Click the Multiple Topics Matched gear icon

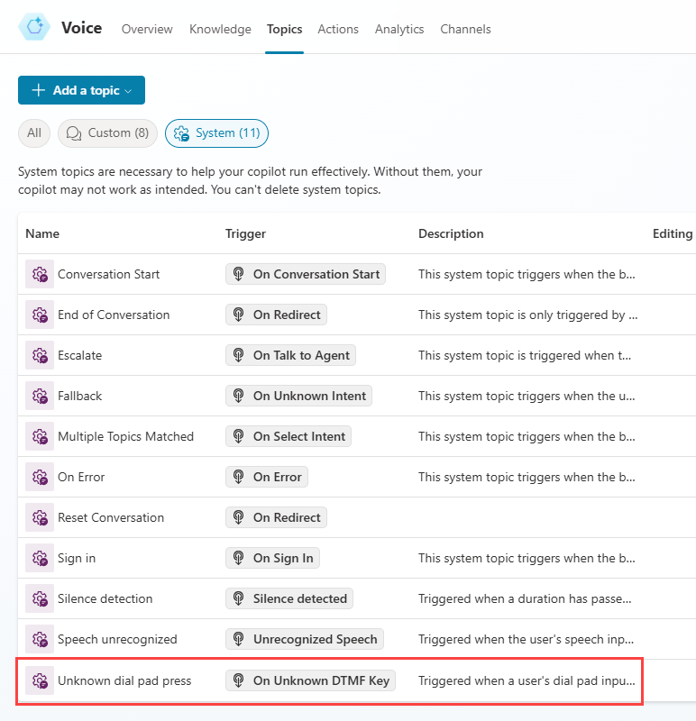pyautogui.click(x=40, y=436)
